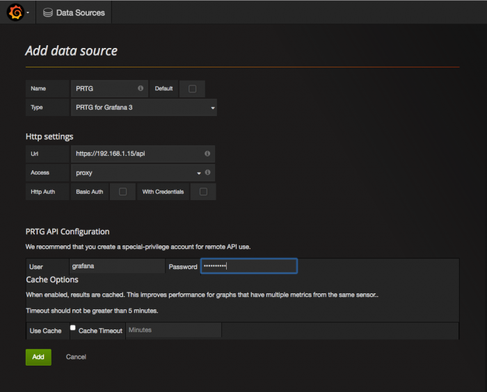Focus the Url input field
The height and width of the screenshot is (392, 487).
143,154
